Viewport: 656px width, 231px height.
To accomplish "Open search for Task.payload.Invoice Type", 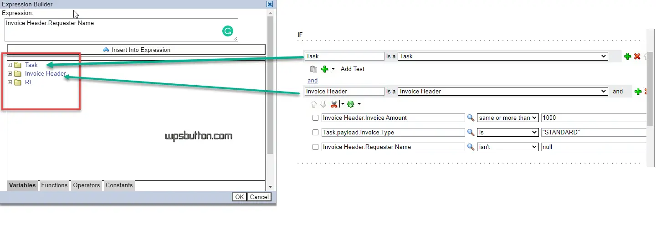I will [x=471, y=133].
